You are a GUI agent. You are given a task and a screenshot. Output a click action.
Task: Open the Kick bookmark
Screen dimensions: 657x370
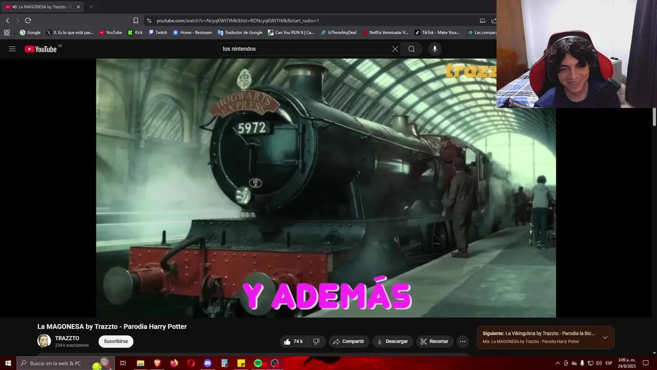pyautogui.click(x=135, y=32)
